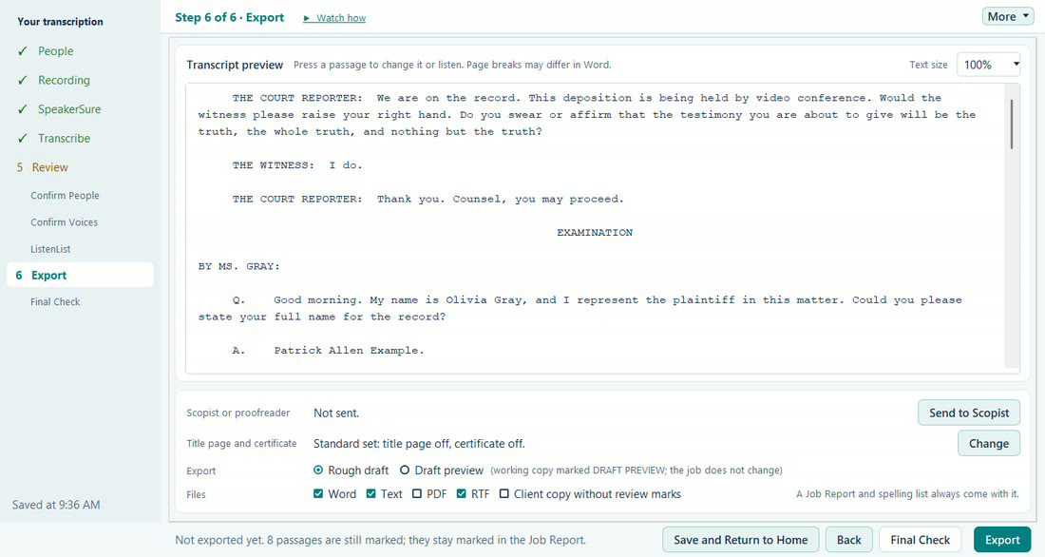This screenshot has height=557, width=1045.
Task: Click the play icon beside Watch how
Action: (307, 18)
